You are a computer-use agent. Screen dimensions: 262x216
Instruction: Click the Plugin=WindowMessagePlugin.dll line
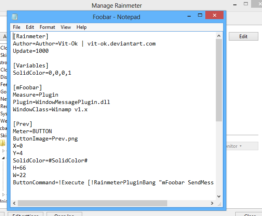click(x=62, y=102)
